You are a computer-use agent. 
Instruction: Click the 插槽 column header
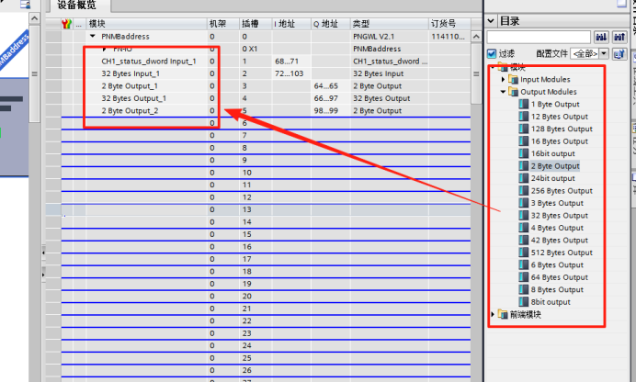point(256,24)
